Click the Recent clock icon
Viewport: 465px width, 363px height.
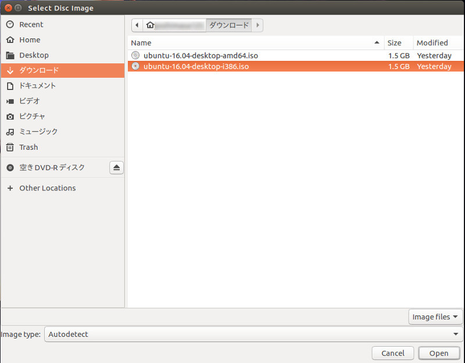pyautogui.click(x=10, y=24)
